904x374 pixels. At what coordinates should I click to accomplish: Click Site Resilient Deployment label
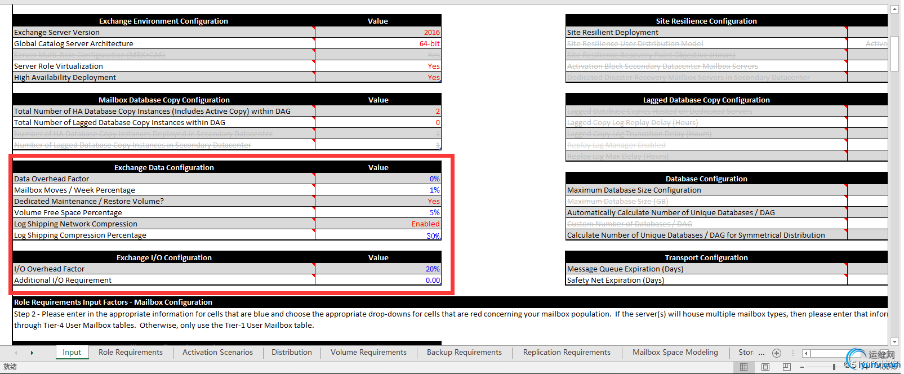pyautogui.click(x=613, y=33)
